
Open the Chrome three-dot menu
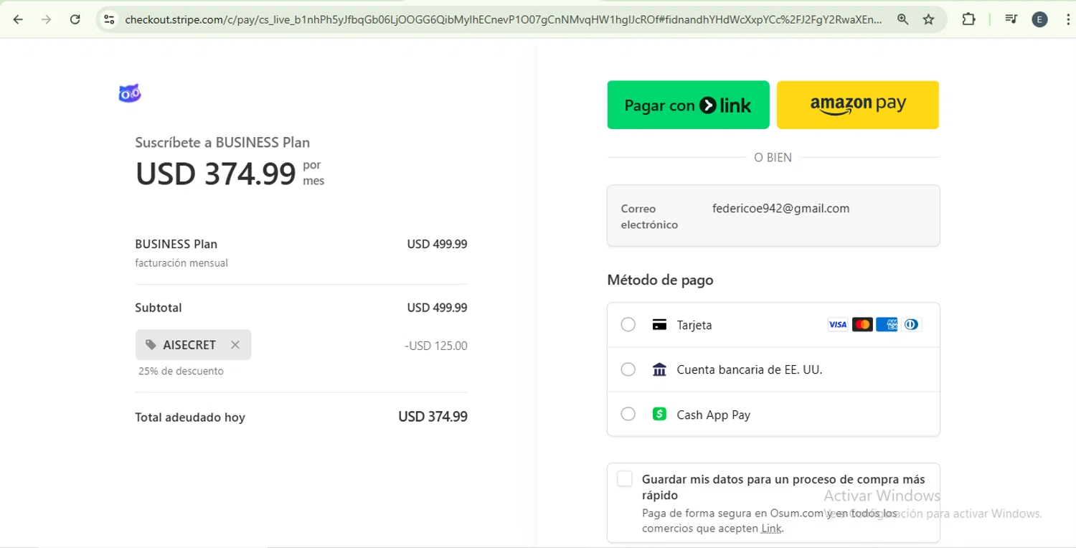click(x=1068, y=19)
